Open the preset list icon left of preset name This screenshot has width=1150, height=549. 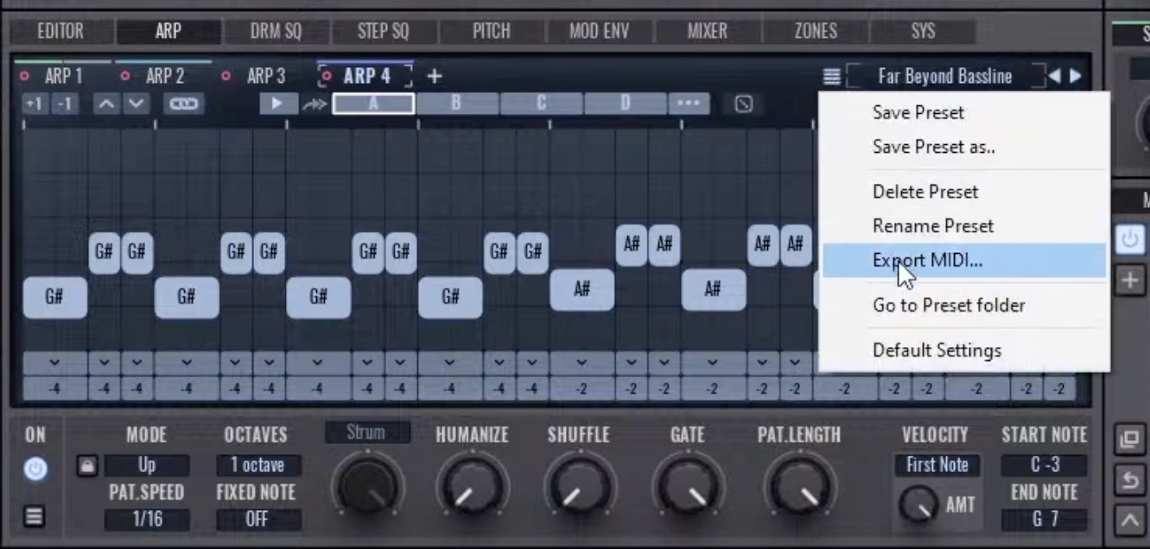pos(831,77)
